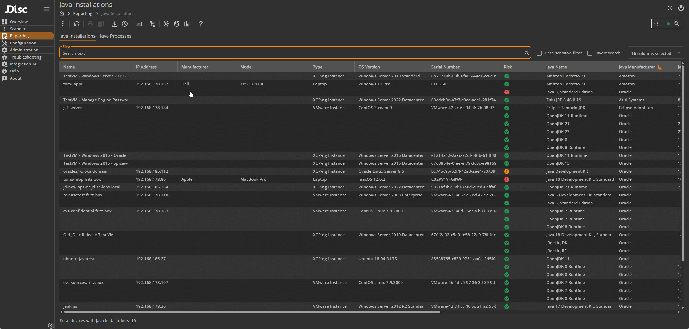The image size is (689, 329).
Task: Open Scanner in the sidebar menu
Action: (18, 29)
